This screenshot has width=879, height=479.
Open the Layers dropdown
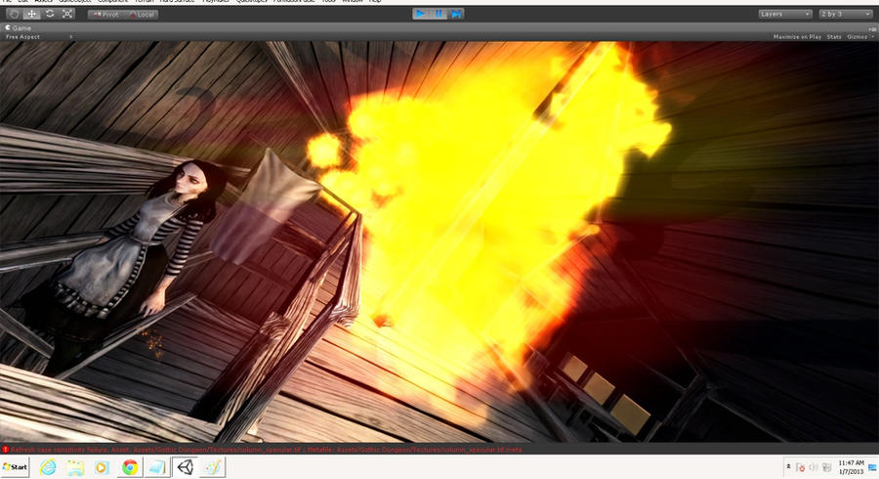coord(785,14)
